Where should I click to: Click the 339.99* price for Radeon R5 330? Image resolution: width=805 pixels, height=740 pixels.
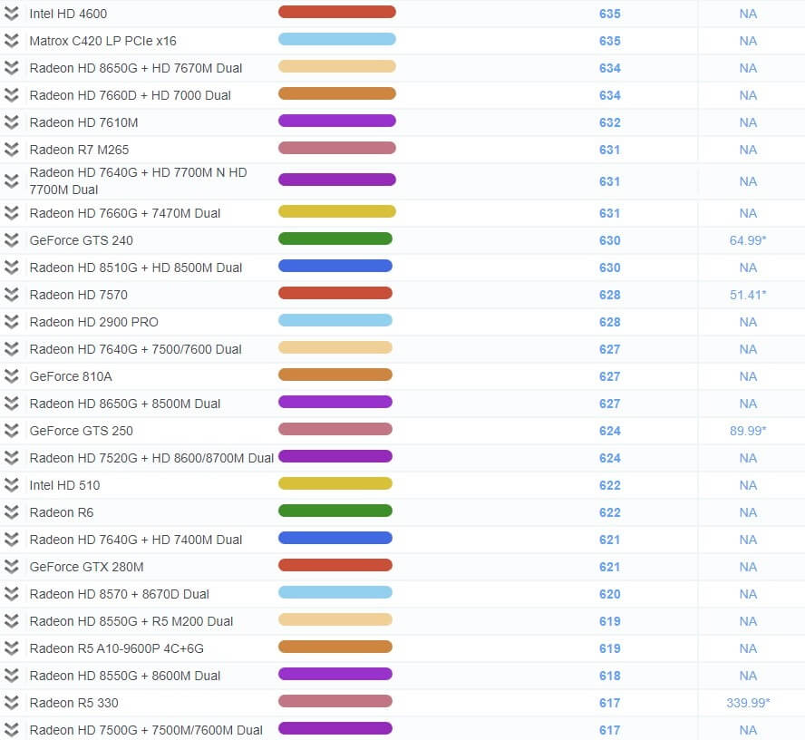point(748,703)
